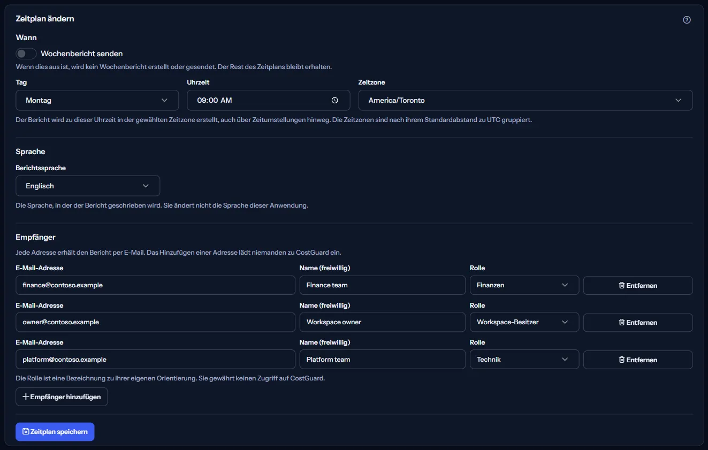Screen dimensions: 708x450
Task: Remove the platform@contoso.example recipient
Action: tap(638, 360)
